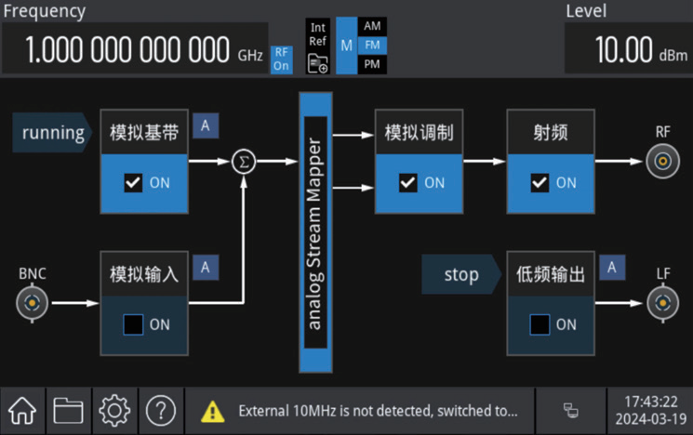The height and width of the screenshot is (435, 693).
Task: Click the network connection status icon
Action: [570, 411]
